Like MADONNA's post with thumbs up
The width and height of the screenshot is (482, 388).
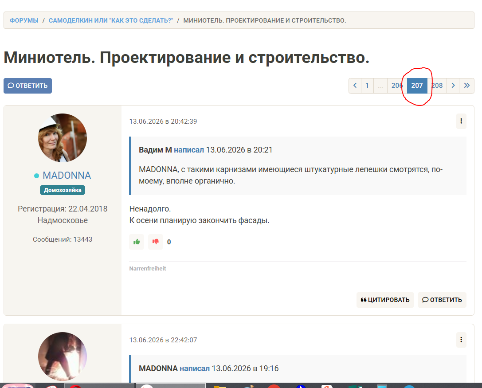coord(137,242)
